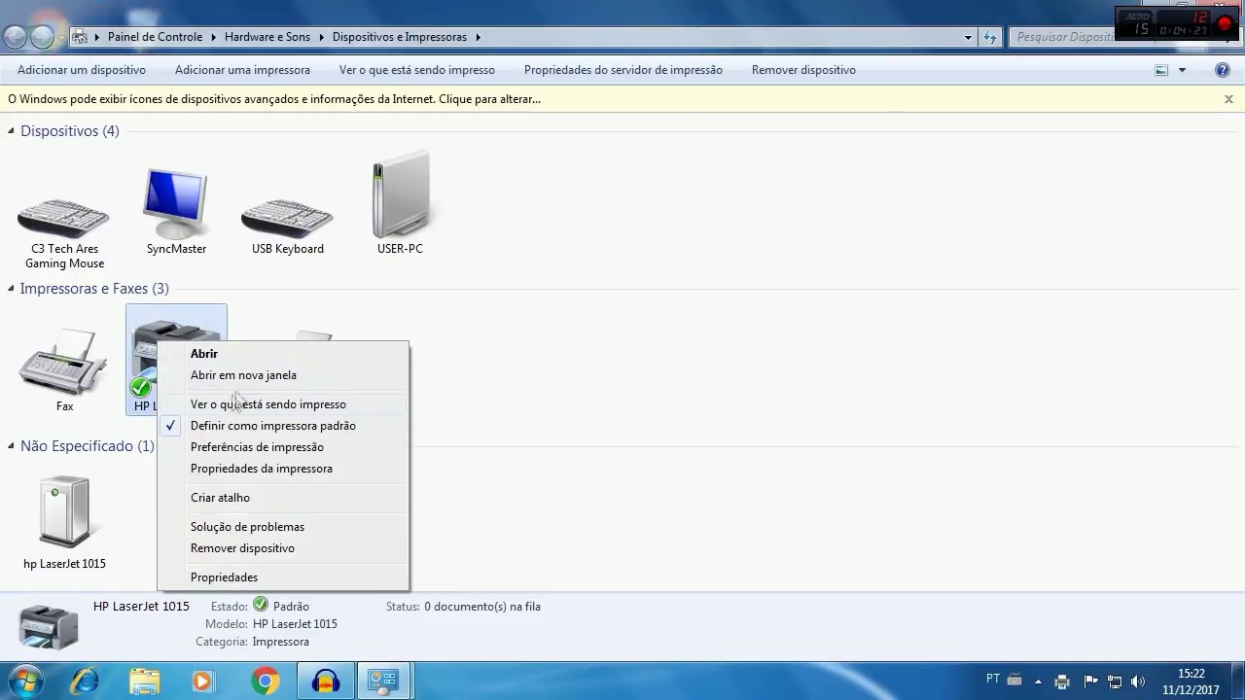Open Windows Explorer folder in taskbar
This screenshot has height=700, width=1245.
pos(145,681)
